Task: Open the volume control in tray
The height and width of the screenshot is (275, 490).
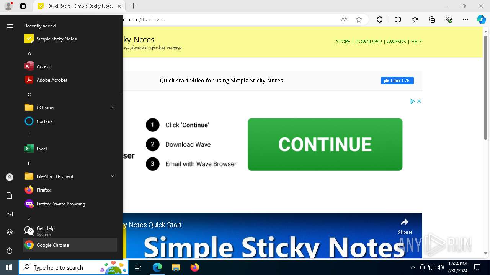Action: tap(440, 267)
